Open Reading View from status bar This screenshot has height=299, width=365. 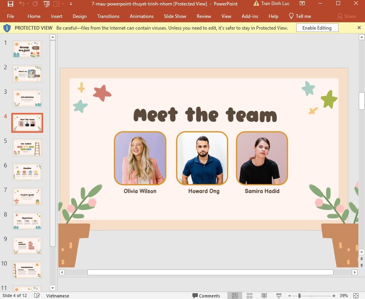pos(264,295)
